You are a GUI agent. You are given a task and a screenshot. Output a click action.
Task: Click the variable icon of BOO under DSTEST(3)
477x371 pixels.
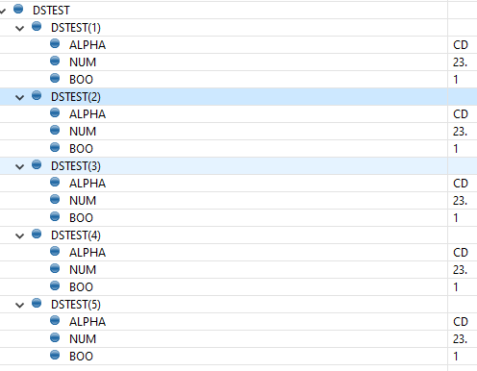(x=55, y=216)
